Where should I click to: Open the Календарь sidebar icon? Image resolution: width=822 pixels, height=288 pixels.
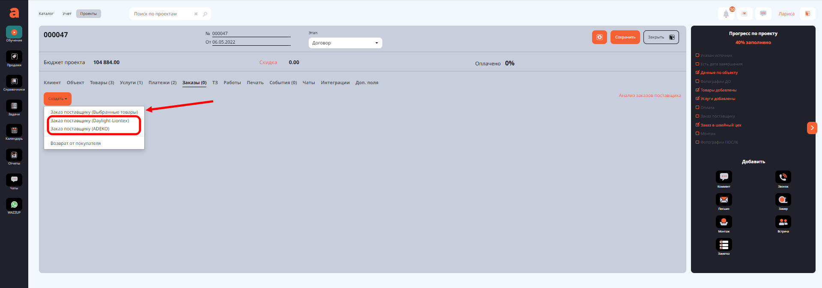[14, 131]
